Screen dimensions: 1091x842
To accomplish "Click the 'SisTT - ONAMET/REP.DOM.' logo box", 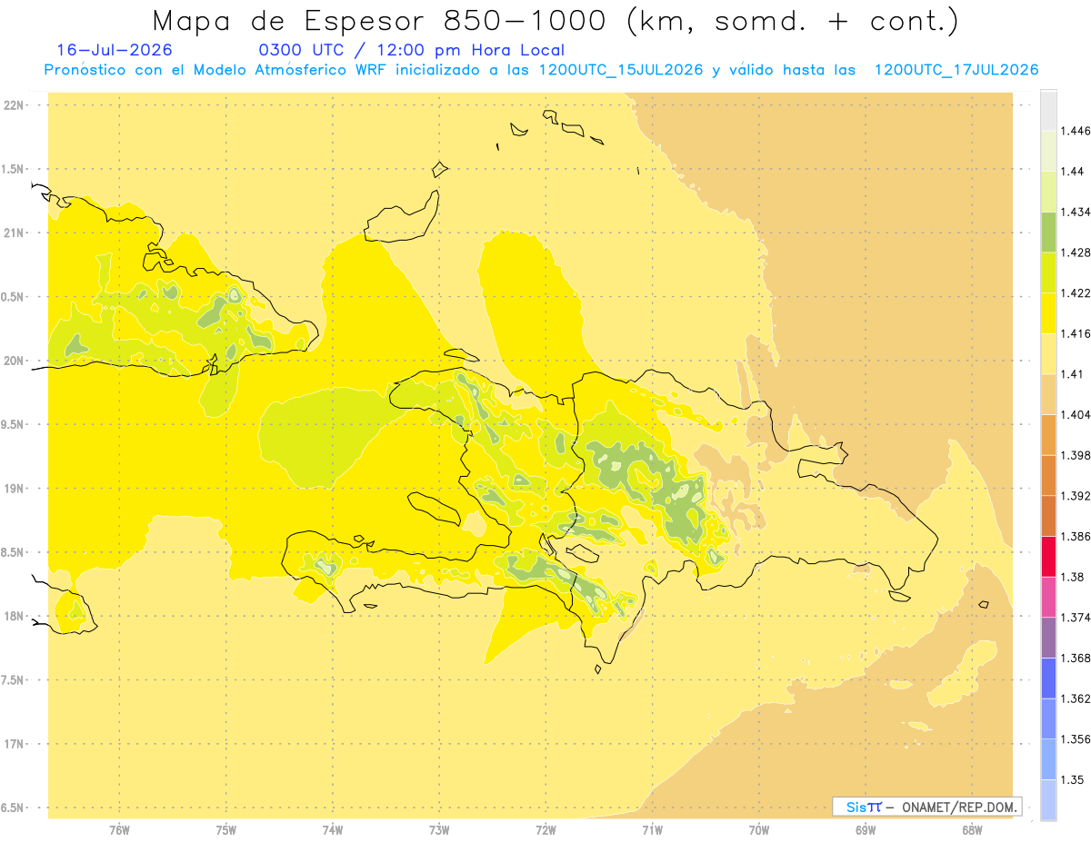I will [926, 807].
